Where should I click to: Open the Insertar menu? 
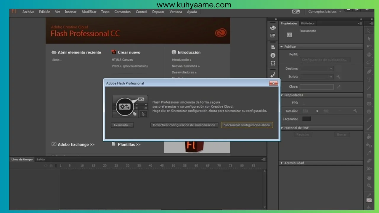[x=71, y=12]
